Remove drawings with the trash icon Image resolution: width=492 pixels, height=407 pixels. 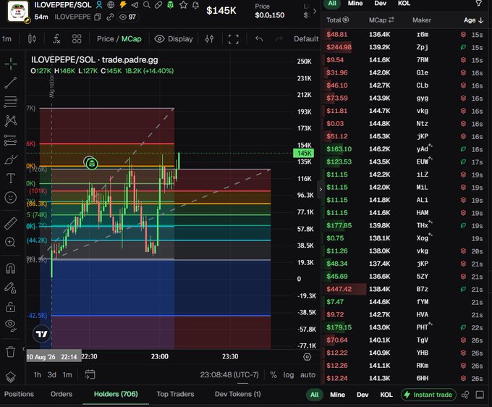click(11, 352)
